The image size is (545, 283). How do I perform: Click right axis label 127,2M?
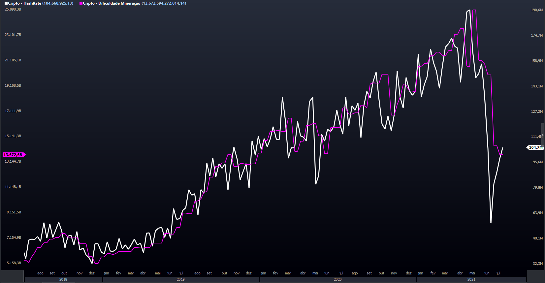pyautogui.click(x=537, y=111)
